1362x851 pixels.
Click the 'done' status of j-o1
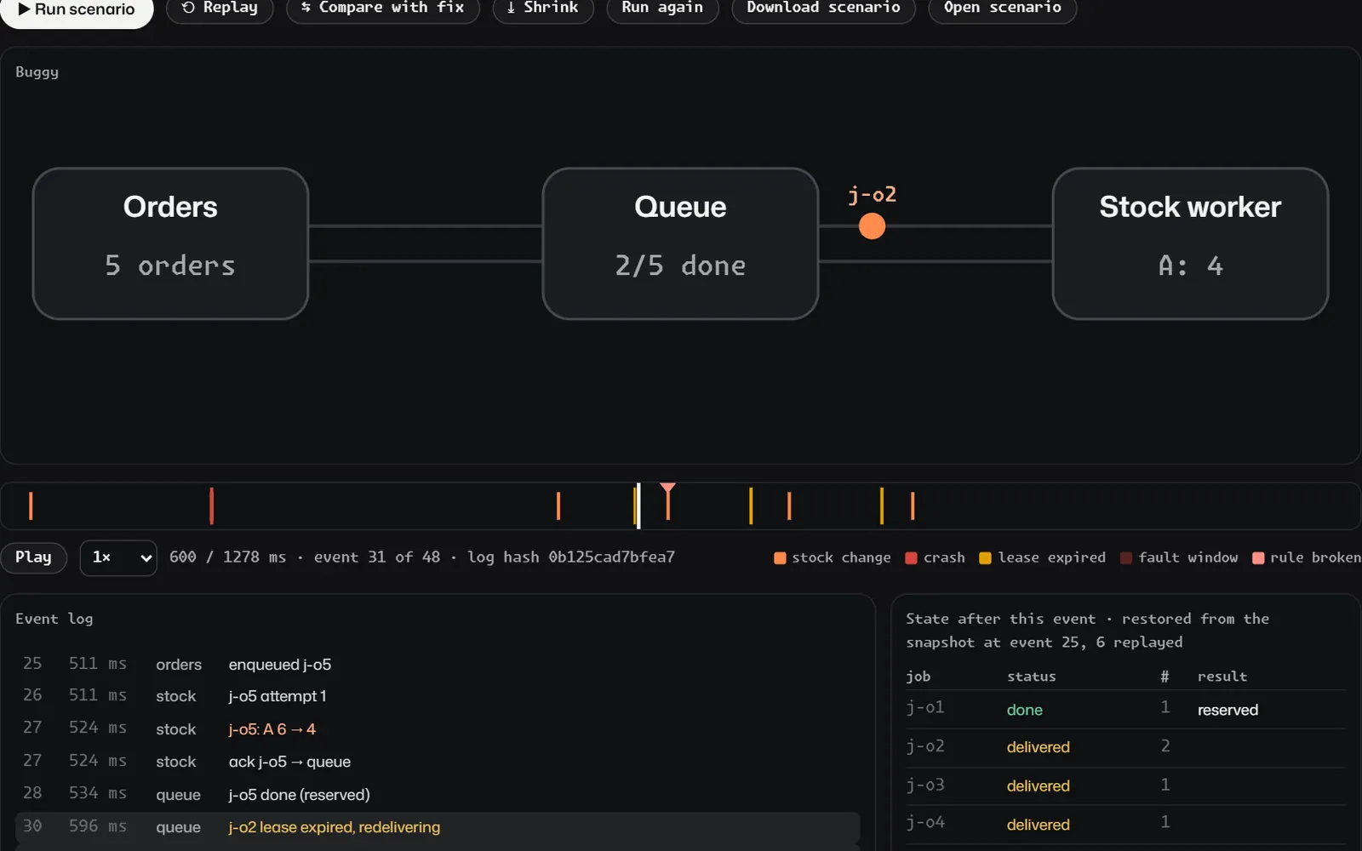pyautogui.click(x=1024, y=710)
